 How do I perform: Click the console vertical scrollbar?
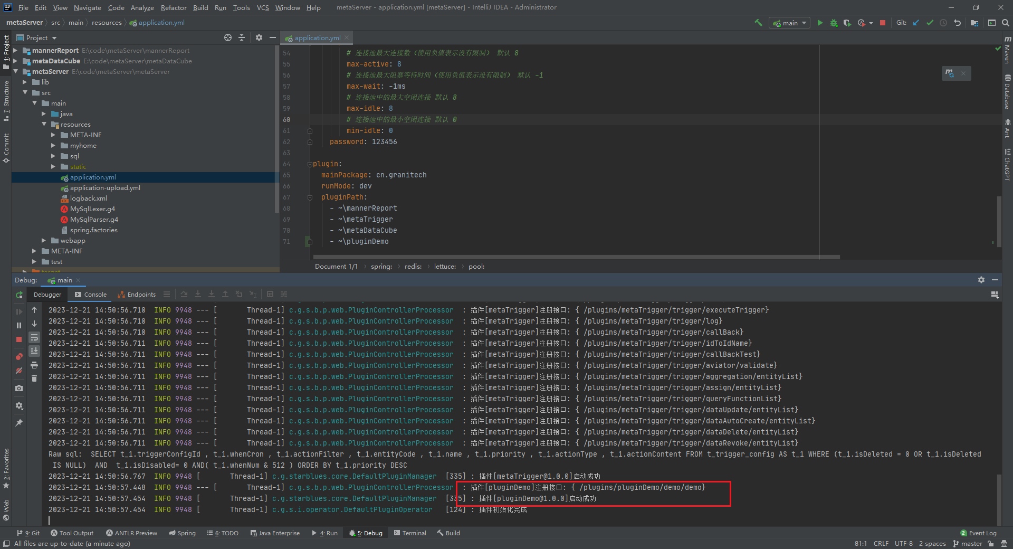pyautogui.click(x=998, y=499)
